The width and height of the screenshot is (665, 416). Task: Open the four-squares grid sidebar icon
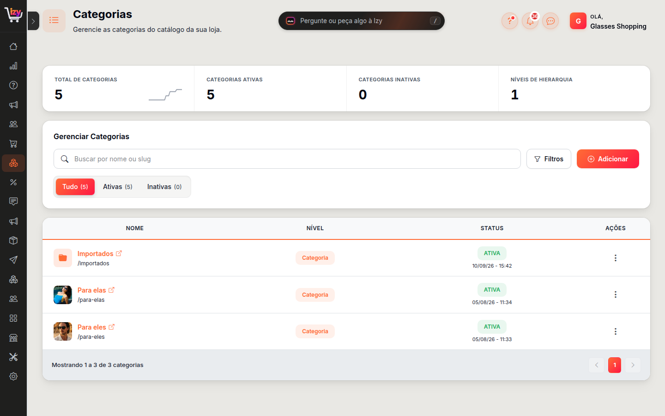(x=13, y=318)
